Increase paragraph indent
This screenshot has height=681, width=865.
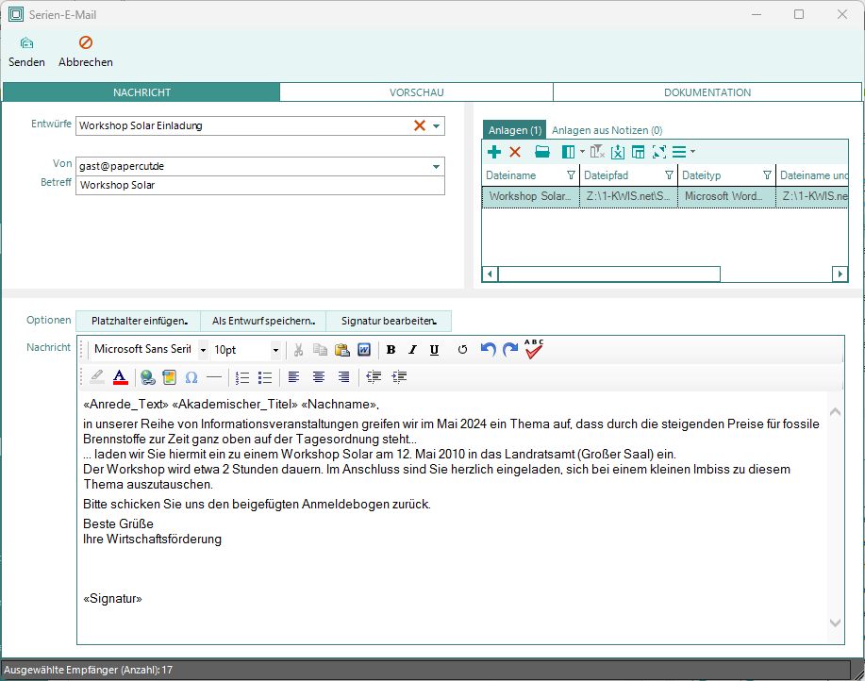399,377
